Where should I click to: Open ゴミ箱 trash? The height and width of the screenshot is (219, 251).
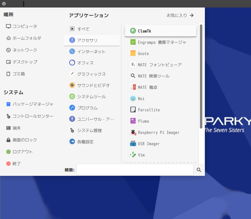[15, 74]
